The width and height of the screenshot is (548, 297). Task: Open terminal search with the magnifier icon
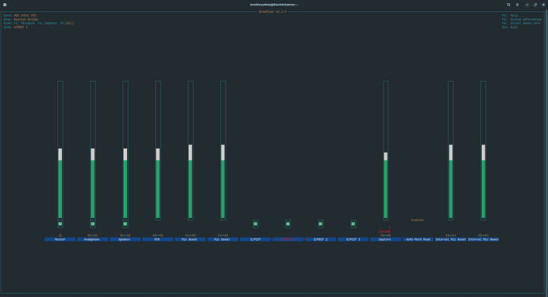[x=508, y=5]
